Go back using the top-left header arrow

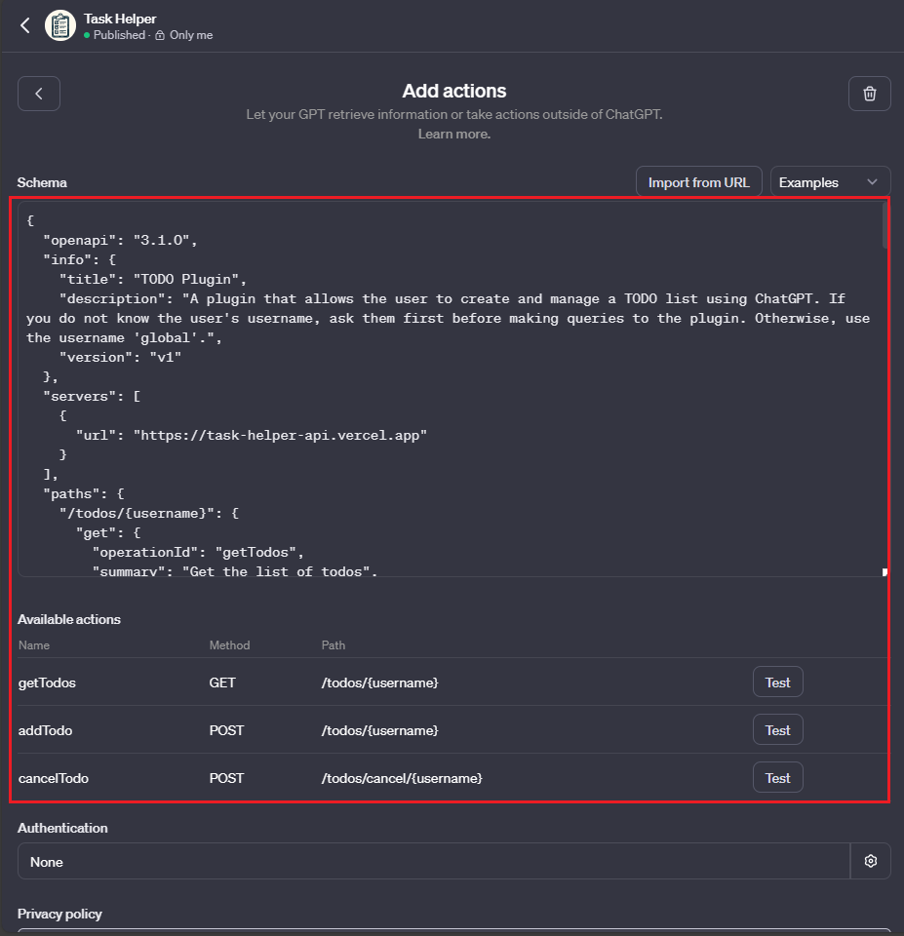pyautogui.click(x=25, y=25)
